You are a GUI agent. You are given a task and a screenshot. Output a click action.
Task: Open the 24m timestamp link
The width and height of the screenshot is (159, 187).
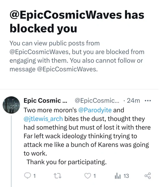pyautogui.click(x=133, y=101)
